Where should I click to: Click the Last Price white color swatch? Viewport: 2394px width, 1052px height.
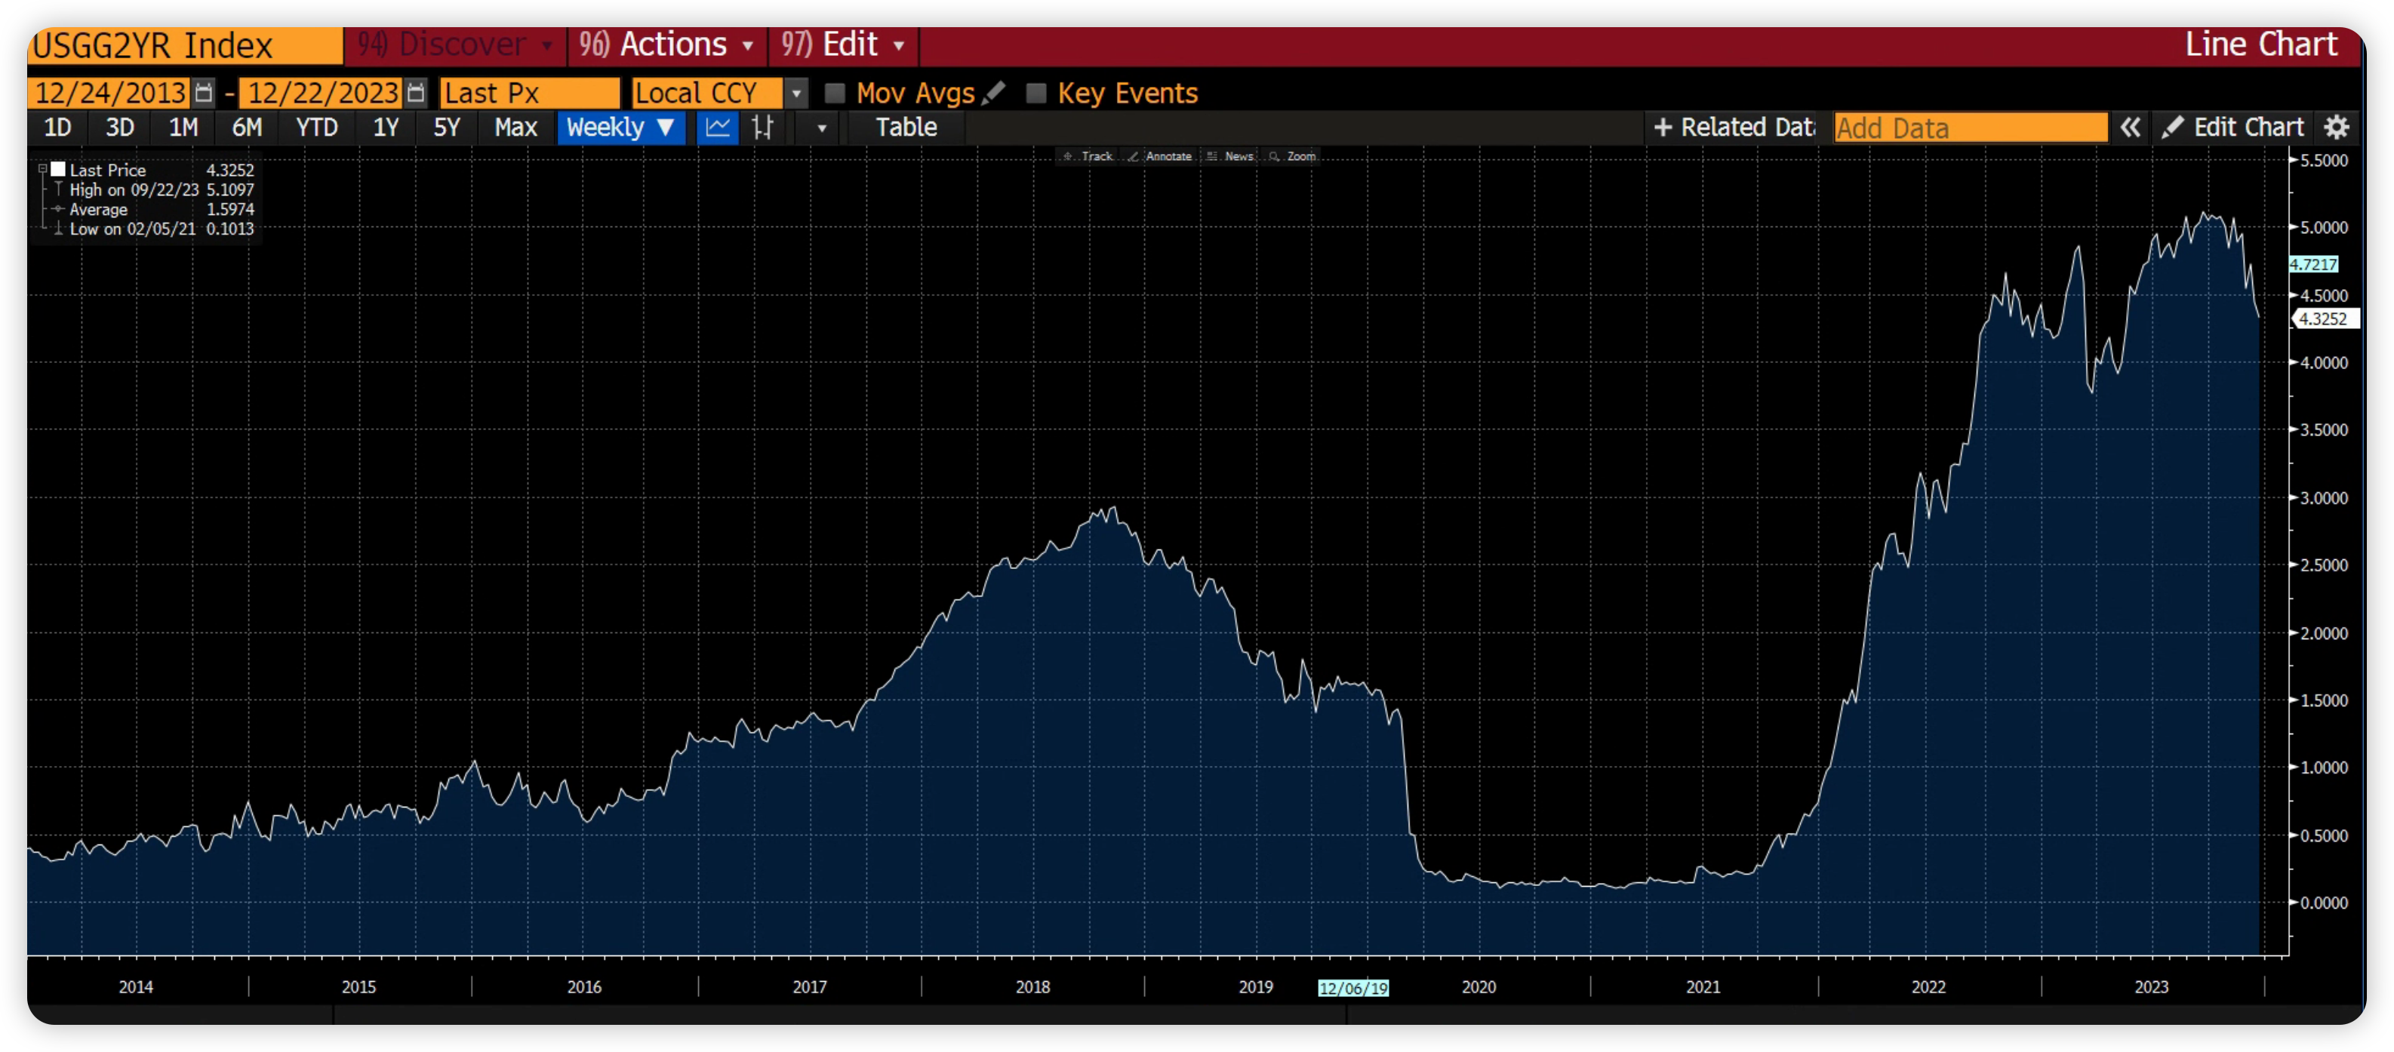click(59, 169)
